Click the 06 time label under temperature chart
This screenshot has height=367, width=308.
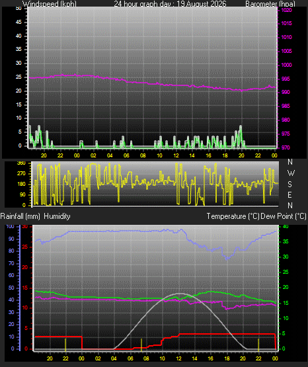(130, 358)
